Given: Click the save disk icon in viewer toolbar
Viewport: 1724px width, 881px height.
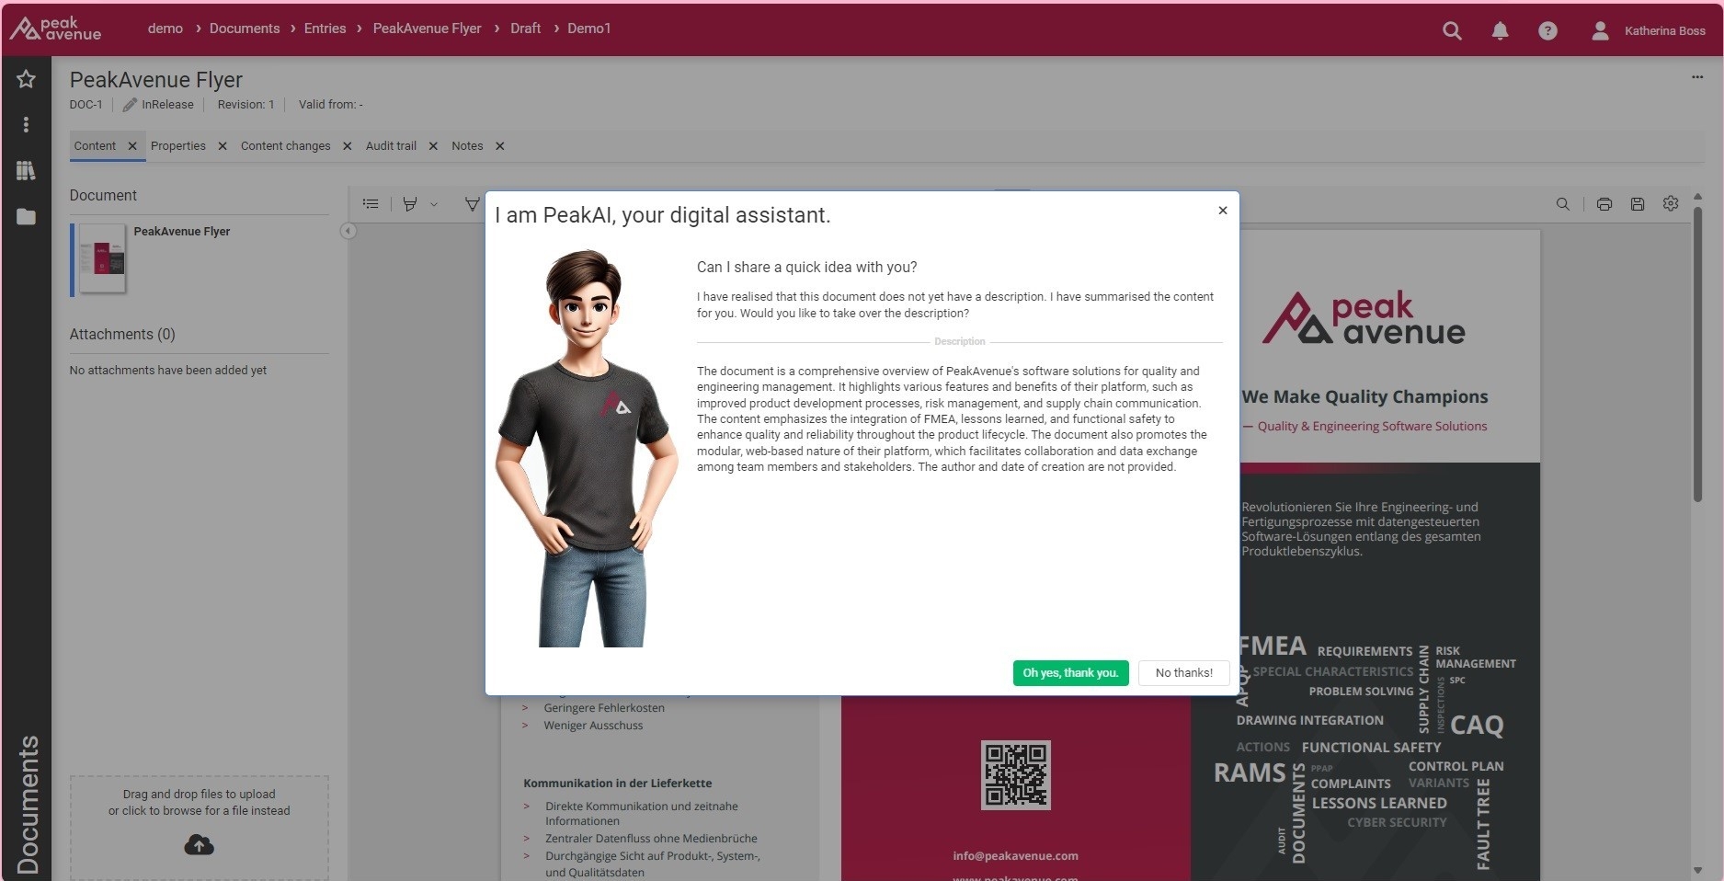Looking at the screenshot, I should click(1638, 204).
